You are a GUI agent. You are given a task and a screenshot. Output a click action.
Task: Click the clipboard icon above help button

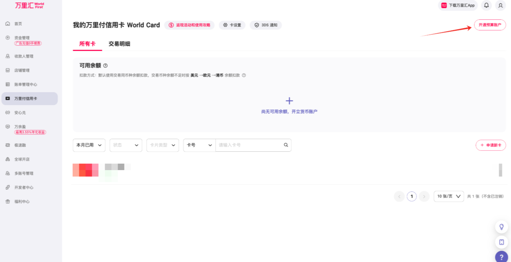point(501,242)
